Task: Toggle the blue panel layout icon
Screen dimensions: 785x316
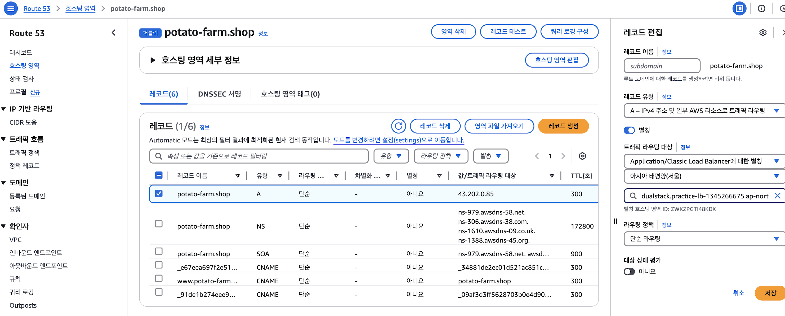Action: [739, 8]
